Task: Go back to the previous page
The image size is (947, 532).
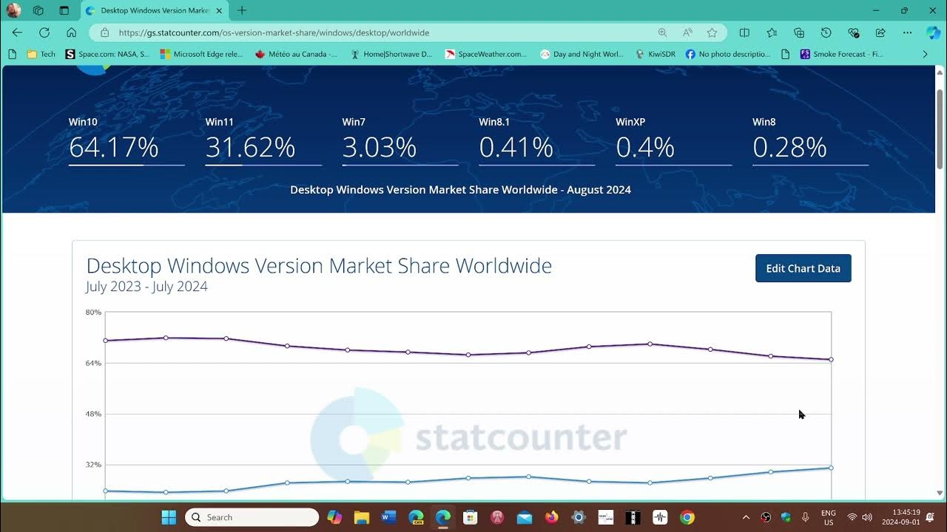Action: (x=17, y=33)
